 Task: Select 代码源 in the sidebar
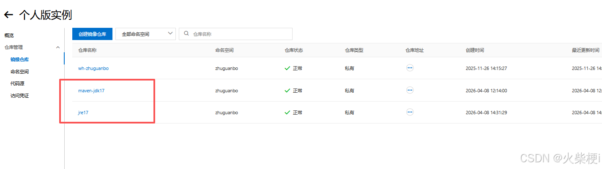(x=17, y=83)
